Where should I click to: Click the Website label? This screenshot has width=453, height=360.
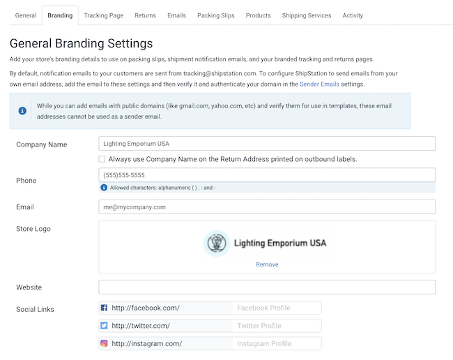pyautogui.click(x=29, y=287)
